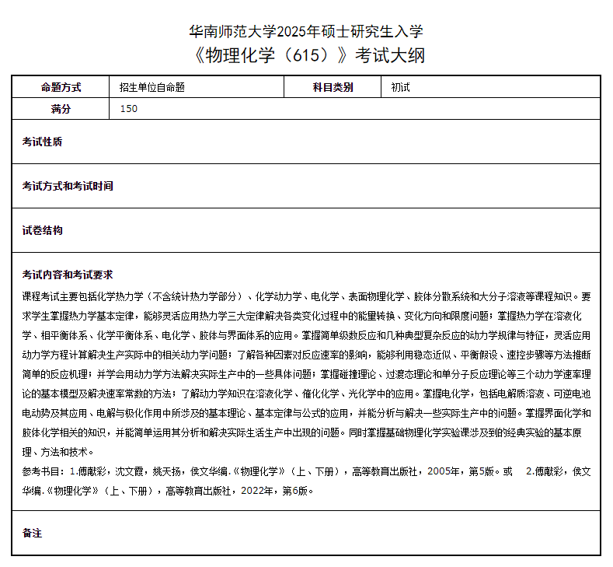This screenshot has width=613, height=567.
Task: Click the line '理、方法和技术。'
Action: [57, 452]
